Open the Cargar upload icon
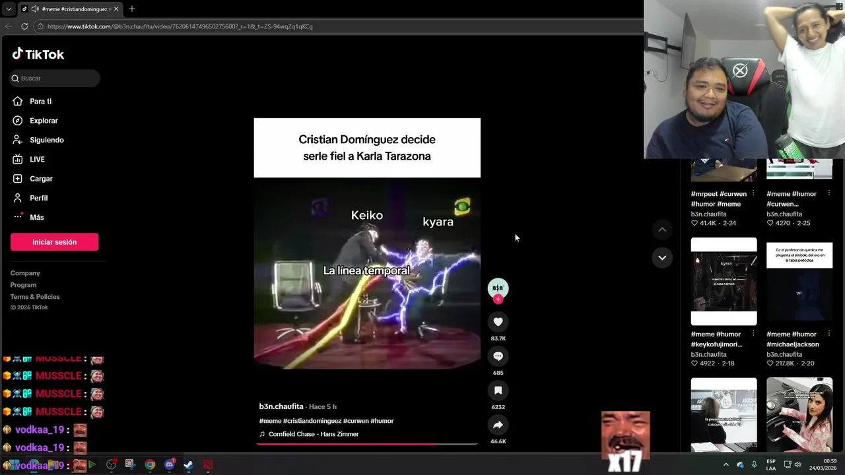 (x=18, y=179)
